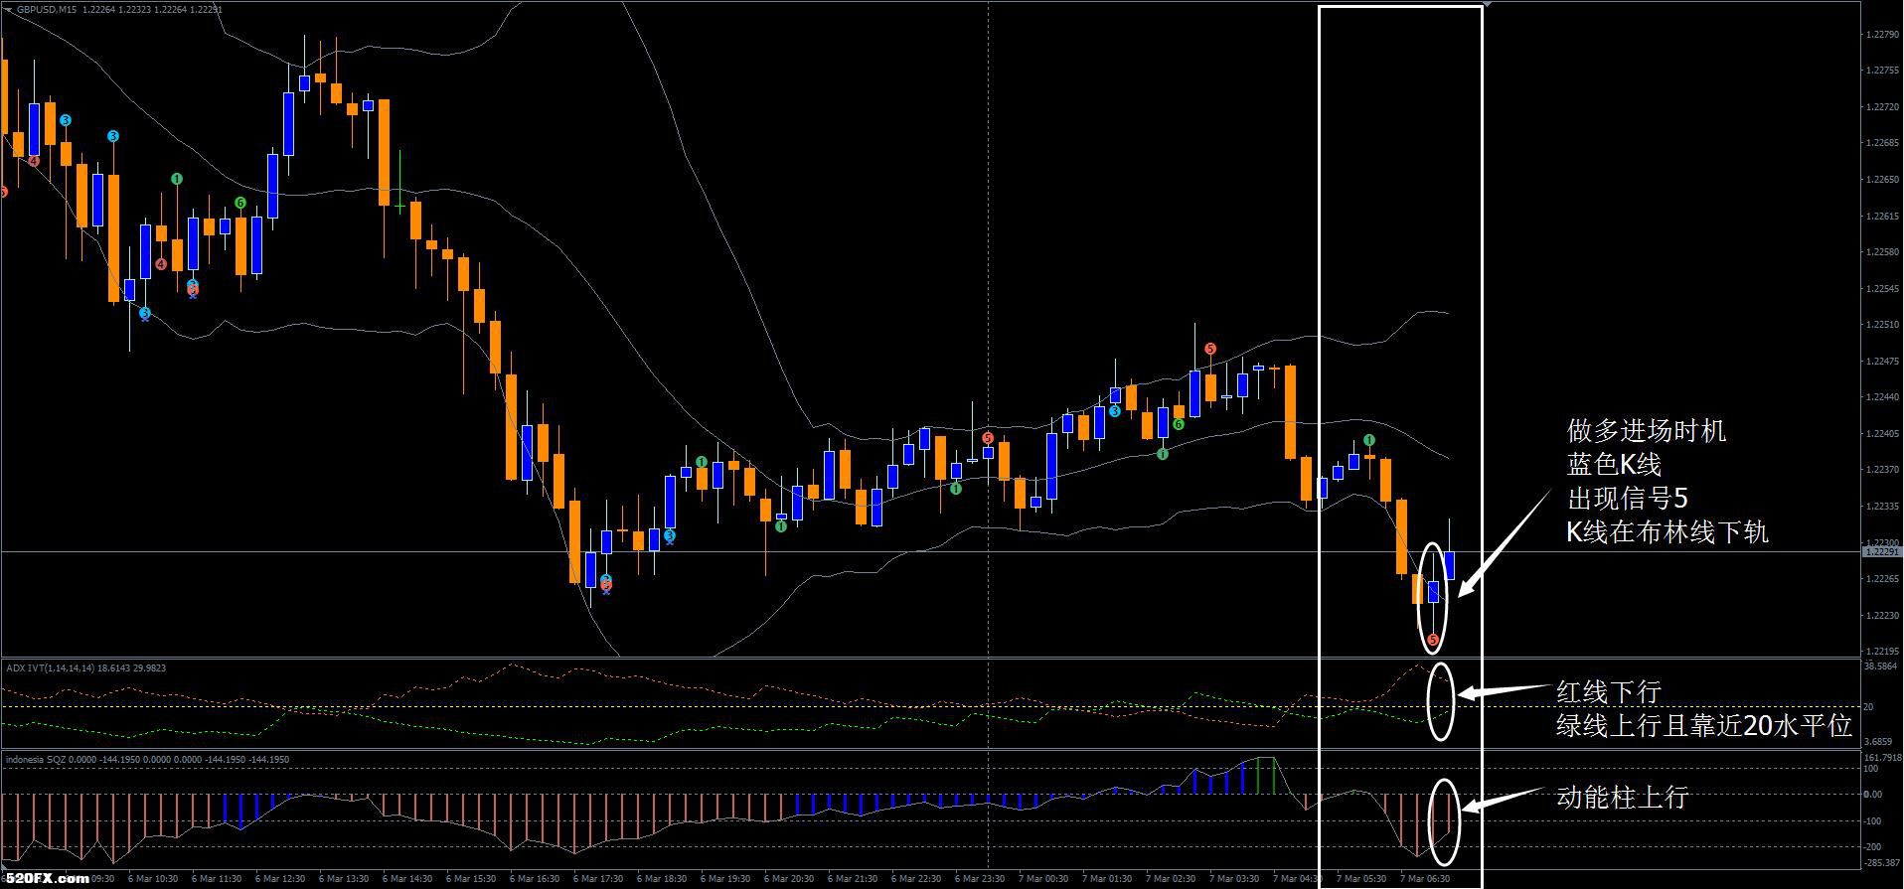Click the 6 Mar 23:30 time label
The image size is (1904, 889).
click(980, 879)
